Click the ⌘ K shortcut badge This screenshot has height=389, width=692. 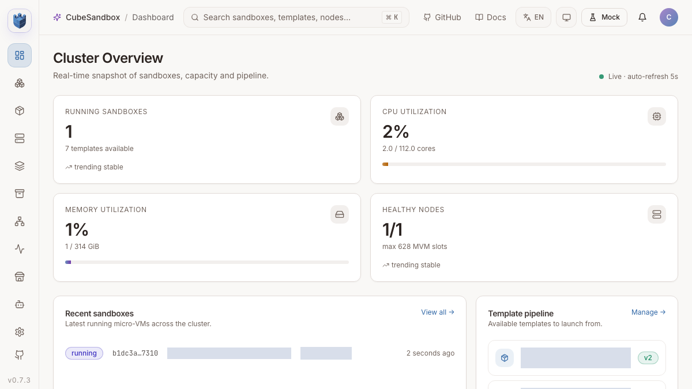click(x=392, y=17)
